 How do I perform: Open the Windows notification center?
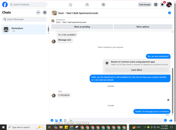coord(171,127)
